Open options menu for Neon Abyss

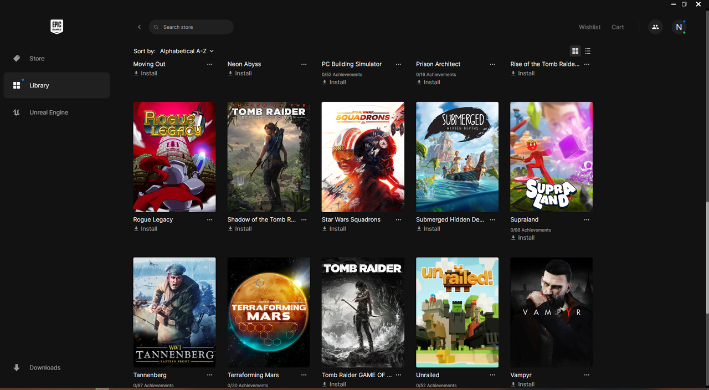click(x=304, y=64)
